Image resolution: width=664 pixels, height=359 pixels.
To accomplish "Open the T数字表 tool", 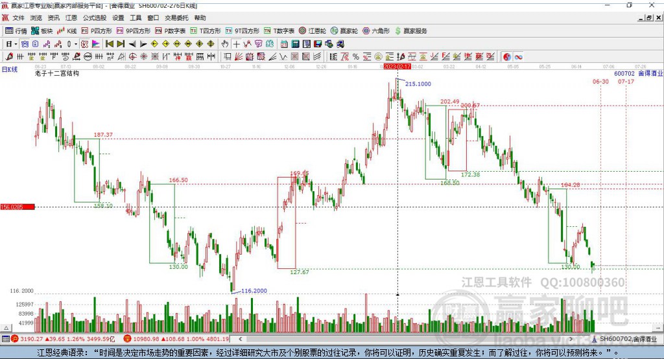I will point(279,31).
